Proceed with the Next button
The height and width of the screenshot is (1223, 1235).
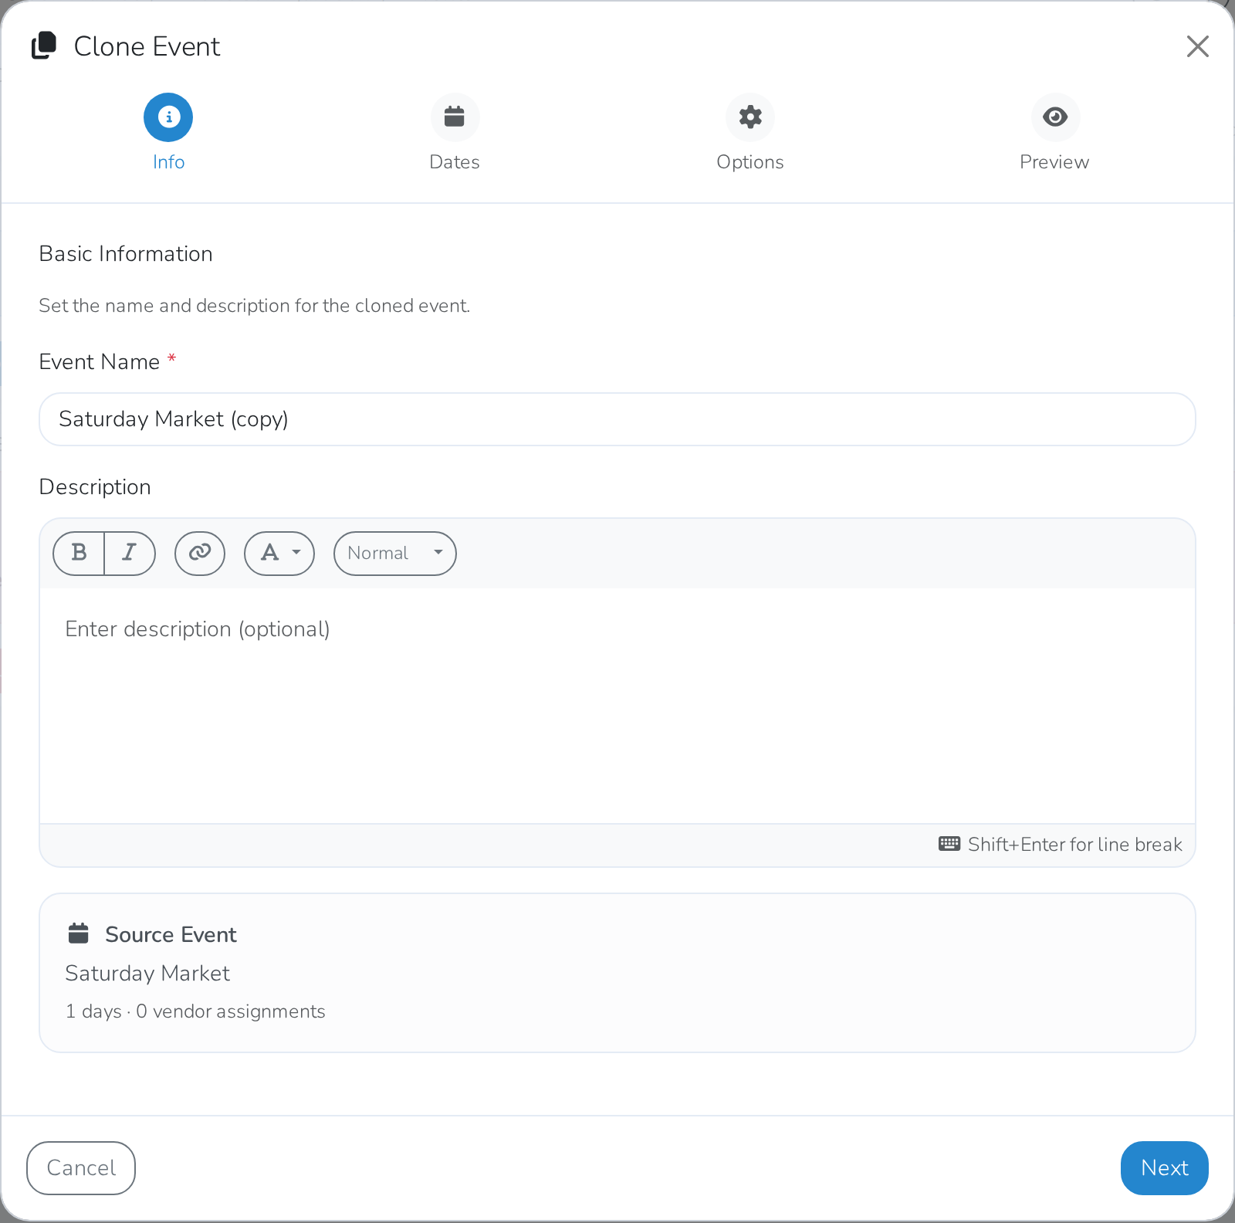point(1164,1167)
